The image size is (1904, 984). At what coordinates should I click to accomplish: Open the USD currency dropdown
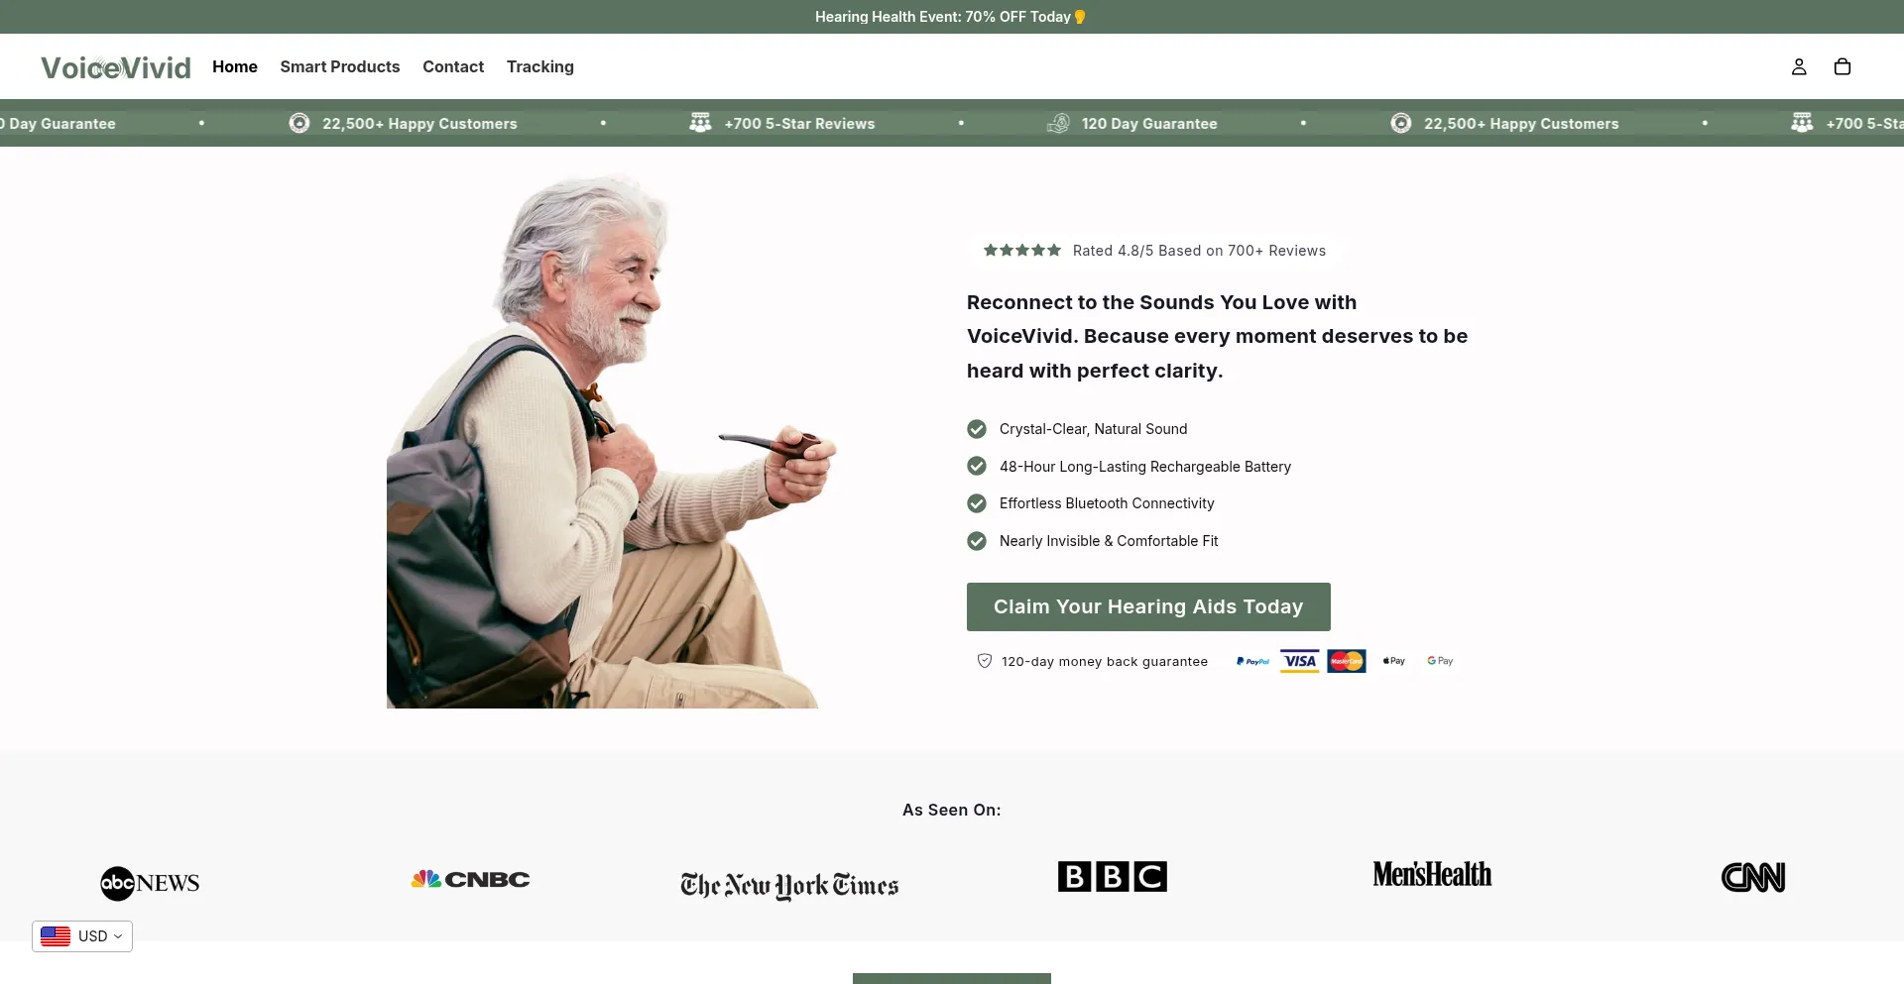(82, 936)
